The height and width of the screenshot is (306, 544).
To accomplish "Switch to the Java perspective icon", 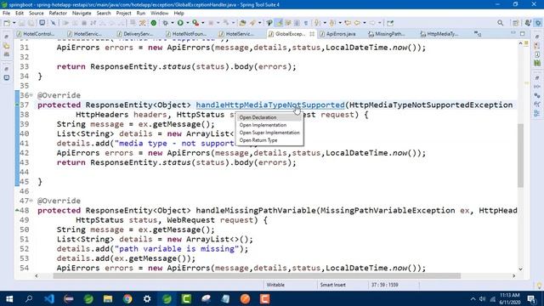I will pos(528,23).
